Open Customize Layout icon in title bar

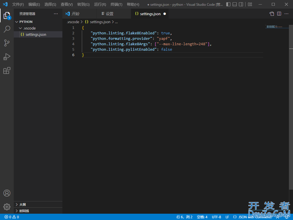click(250, 4)
